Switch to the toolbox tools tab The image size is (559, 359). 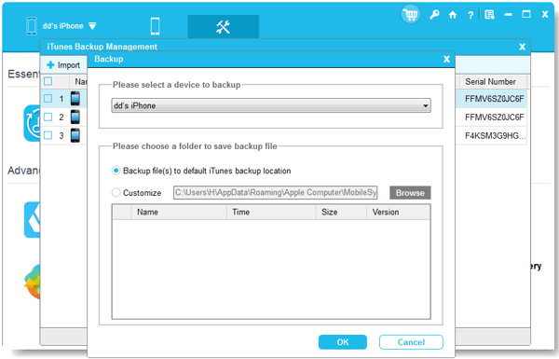(x=224, y=26)
